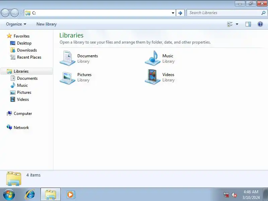
Task: Click the address bar showing C:
Action: 100,13
